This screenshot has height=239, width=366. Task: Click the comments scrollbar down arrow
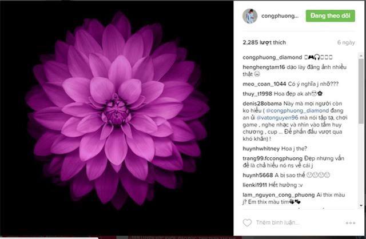pyautogui.click(x=361, y=205)
